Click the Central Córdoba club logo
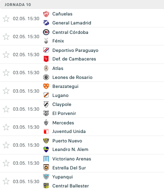This screenshot has height=190, width=164. click(x=46, y=32)
